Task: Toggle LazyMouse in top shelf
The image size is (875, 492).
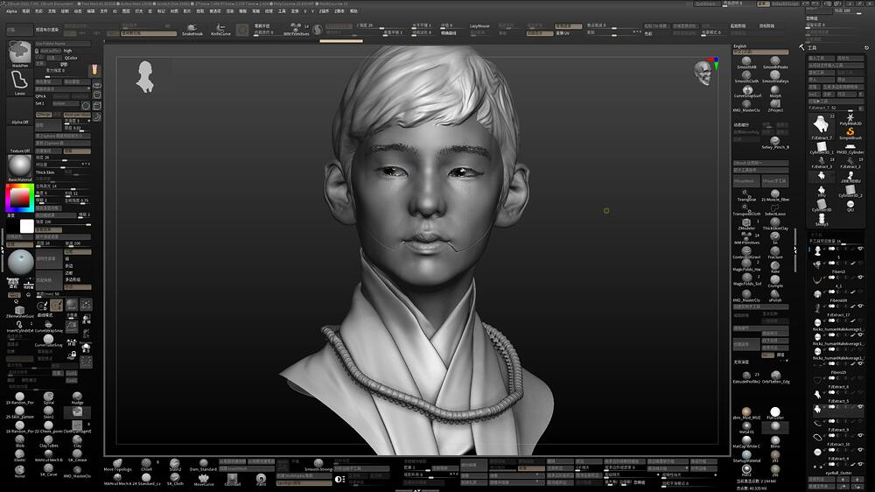Action: pos(479,25)
